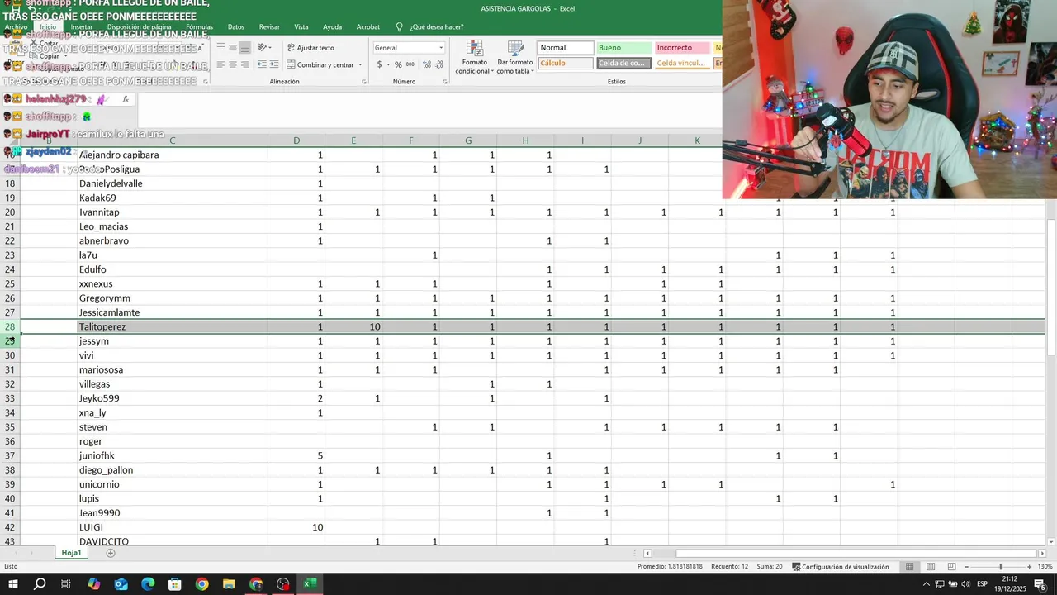Open the Formato condicional menu
Image resolution: width=1057 pixels, height=595 pixels.
tap(474, 57)
